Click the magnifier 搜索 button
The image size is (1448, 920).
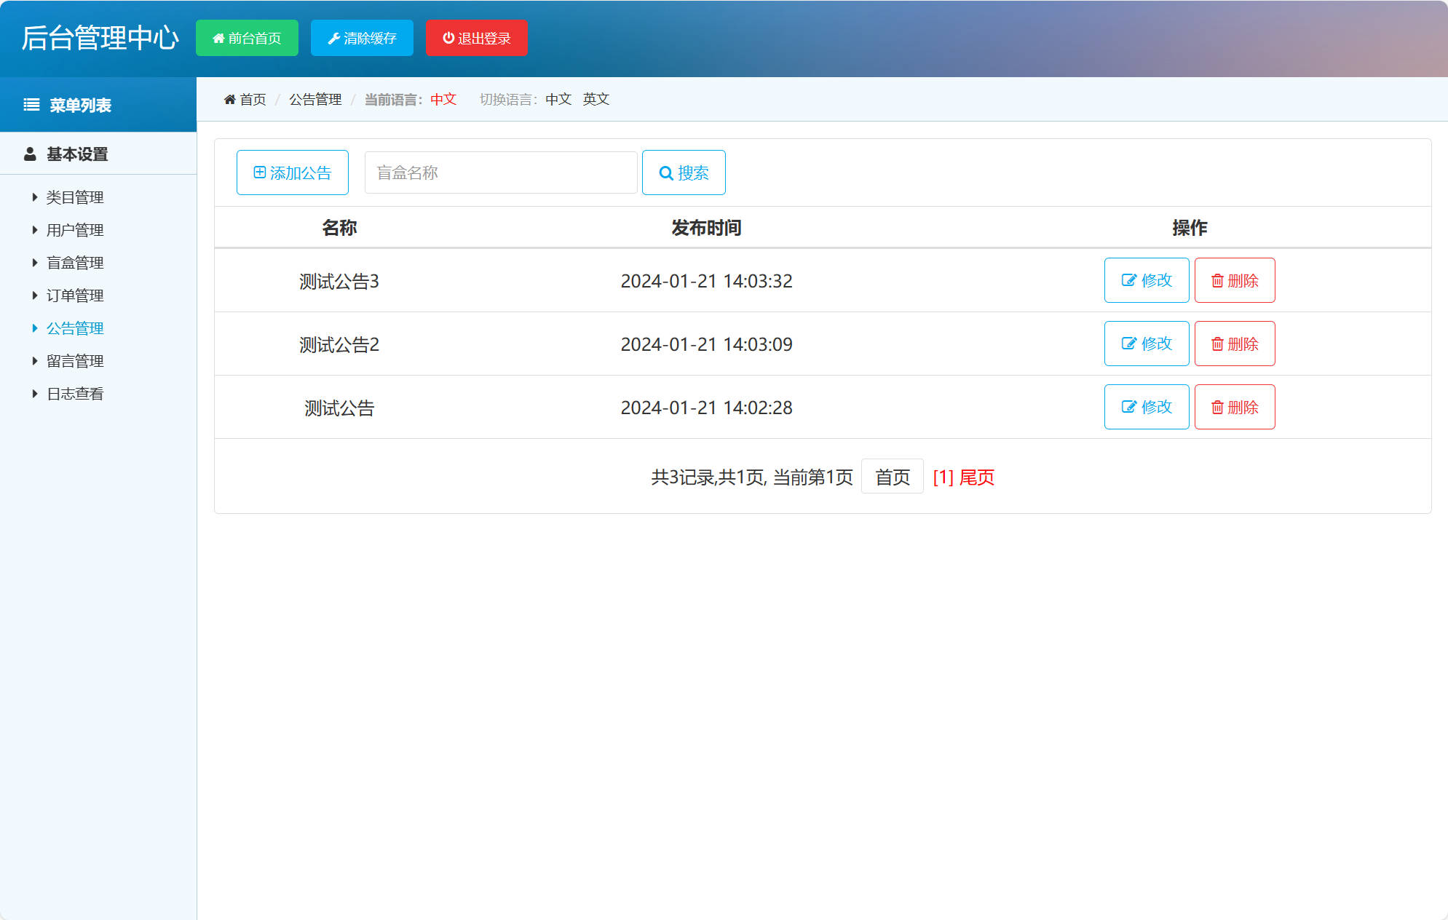coord(666,172)
